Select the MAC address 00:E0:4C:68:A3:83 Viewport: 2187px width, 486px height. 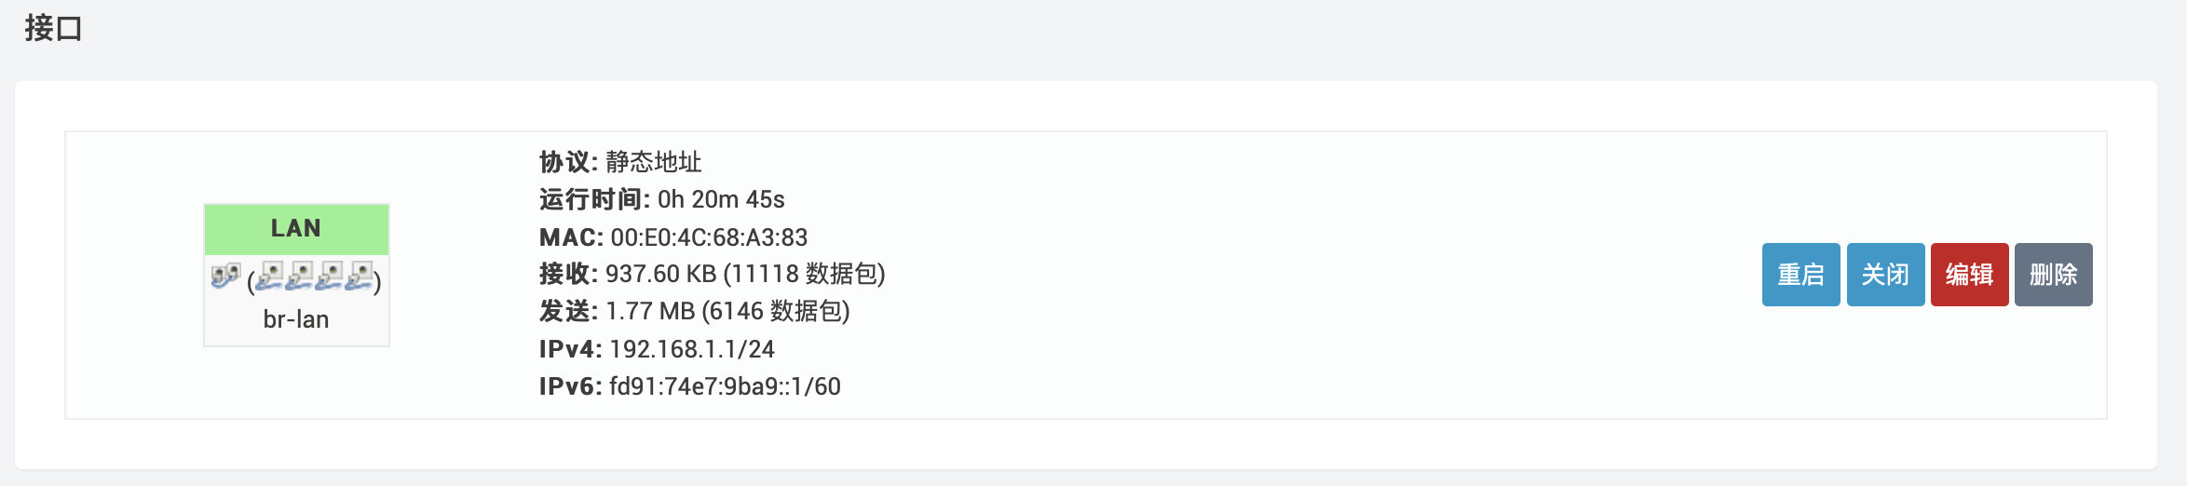coord(709,237)
